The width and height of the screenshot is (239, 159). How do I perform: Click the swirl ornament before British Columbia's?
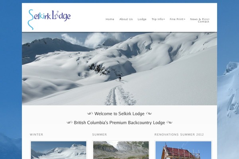[x=69, y=122]
